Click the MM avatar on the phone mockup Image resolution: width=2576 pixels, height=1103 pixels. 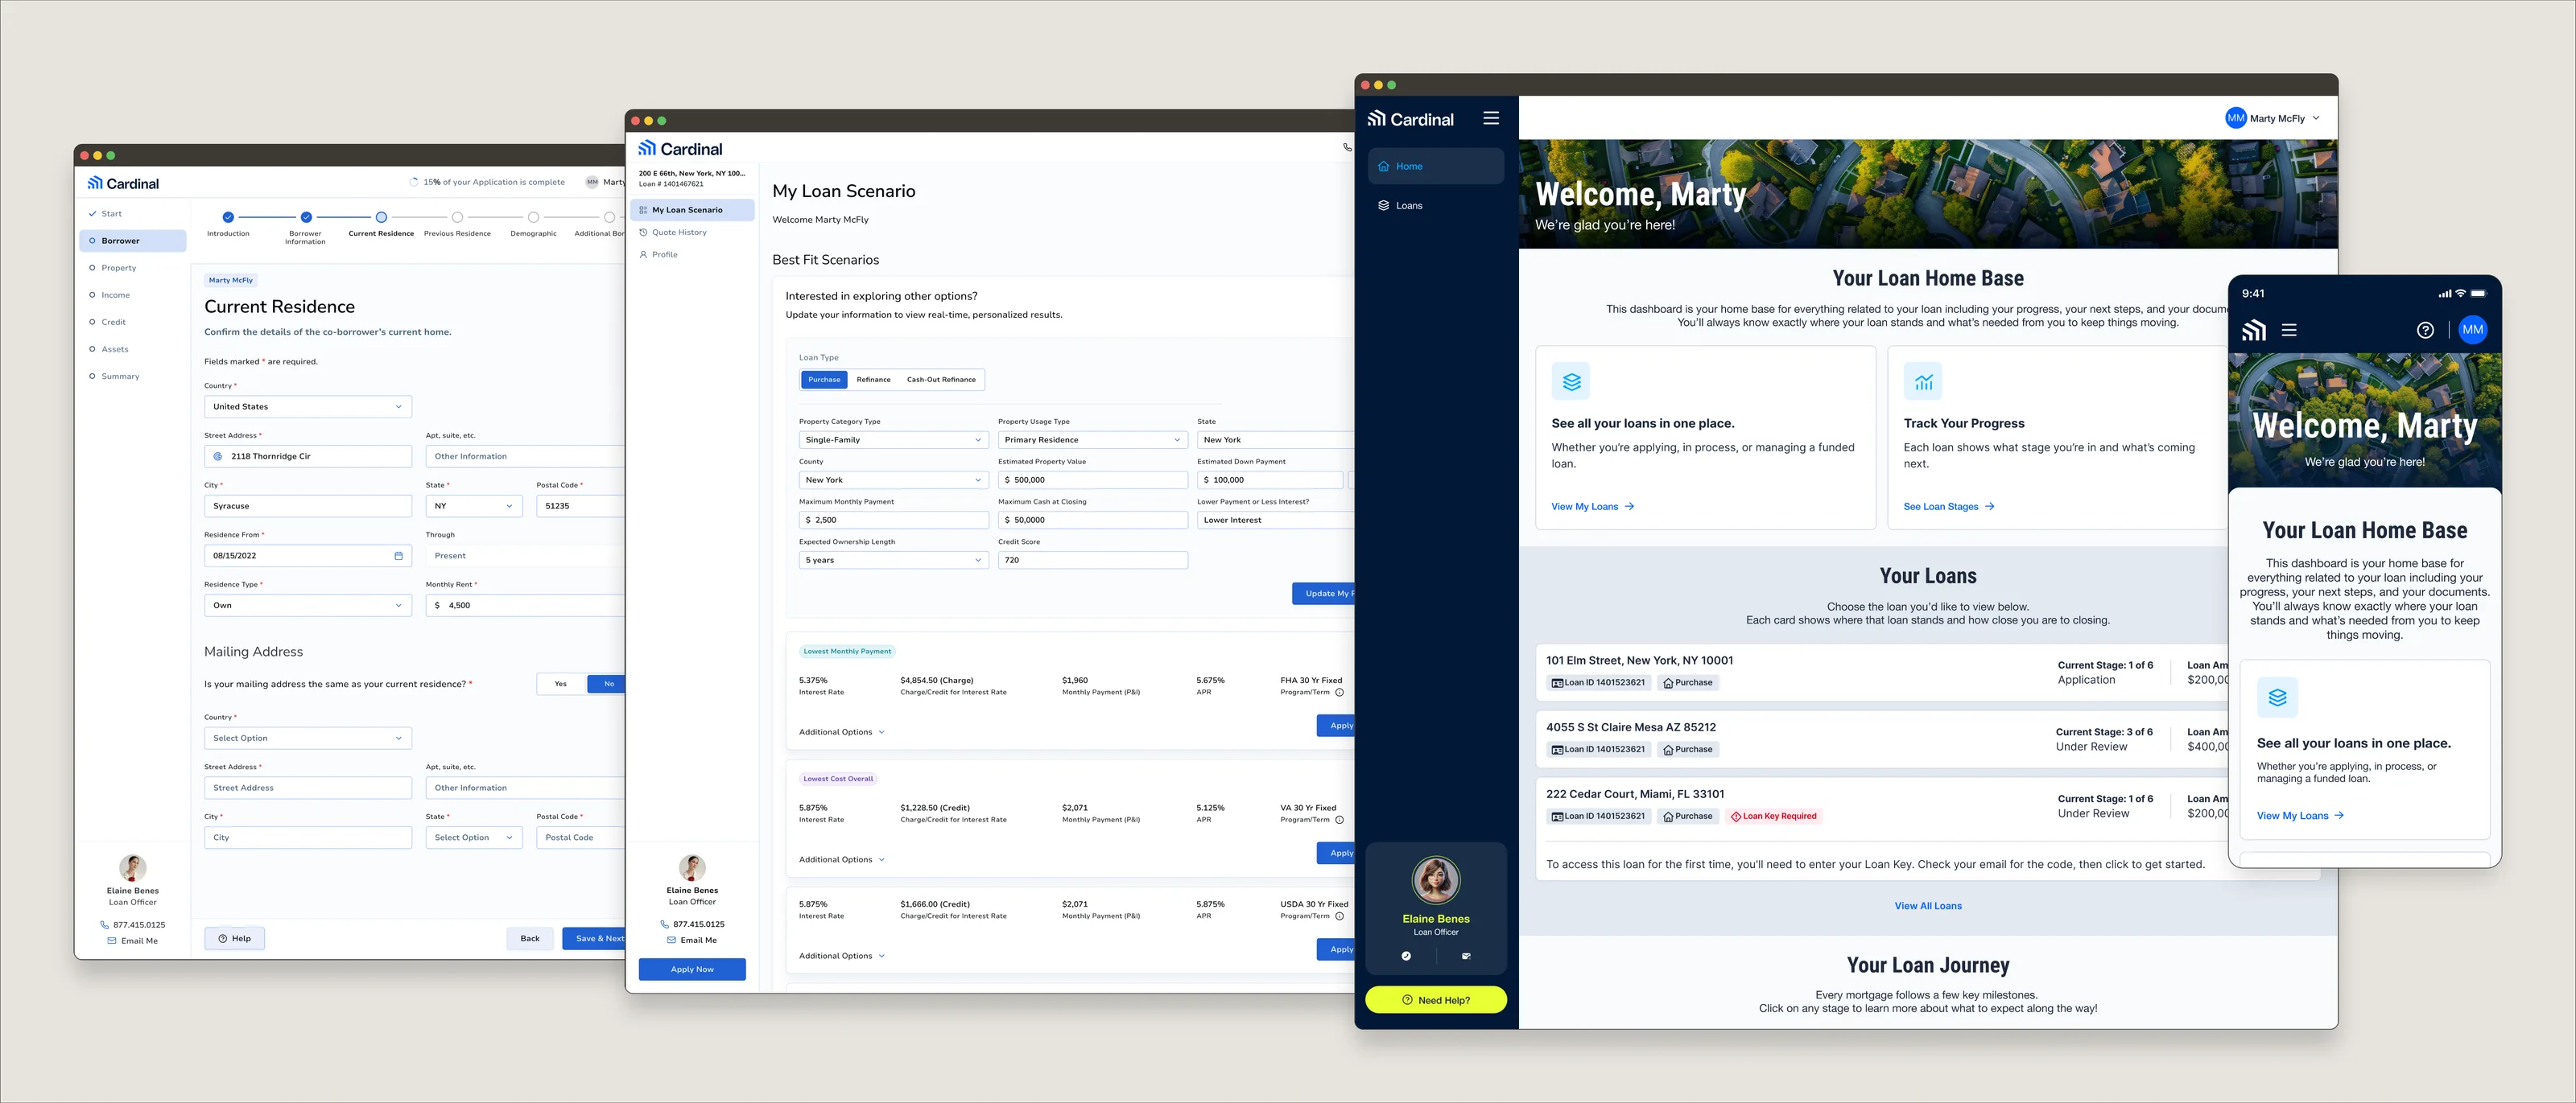(x=2472, y=330)
